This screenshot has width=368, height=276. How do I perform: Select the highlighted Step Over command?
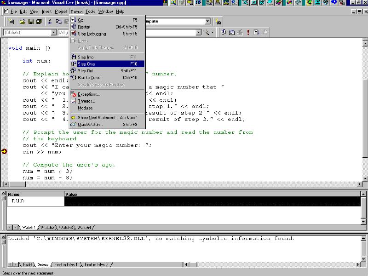[107, 63]
